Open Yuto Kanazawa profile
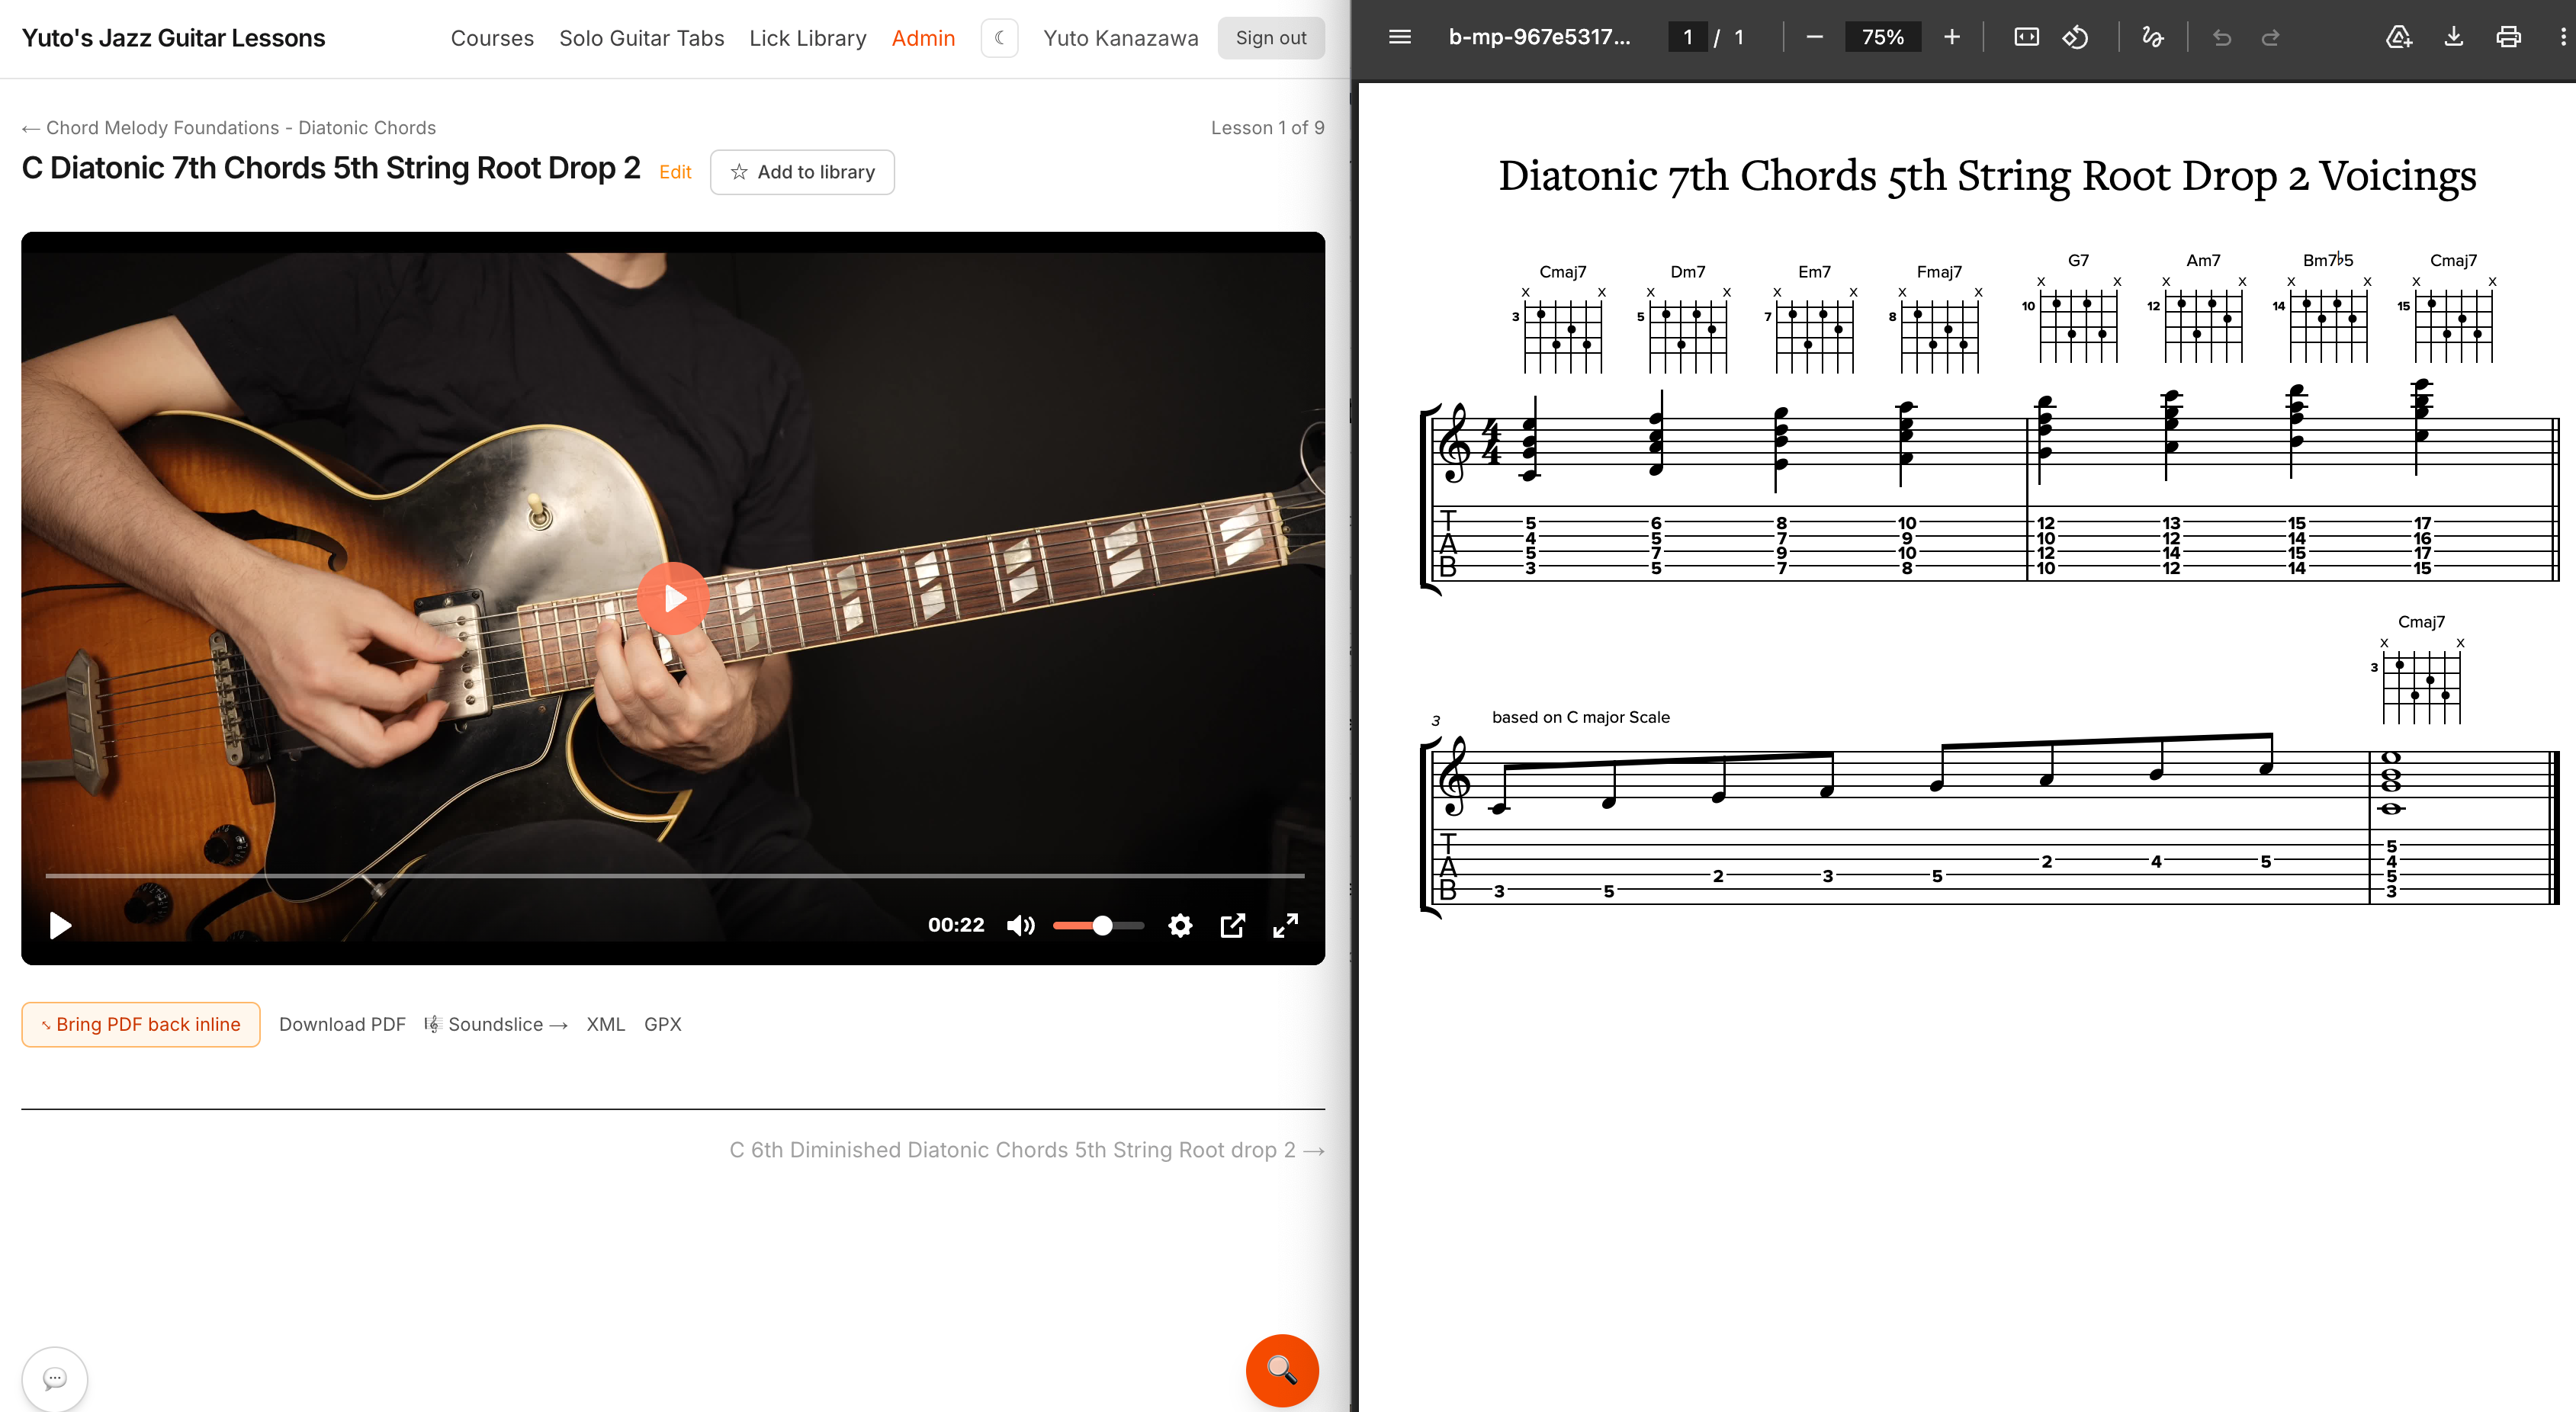 (1120, 38)
